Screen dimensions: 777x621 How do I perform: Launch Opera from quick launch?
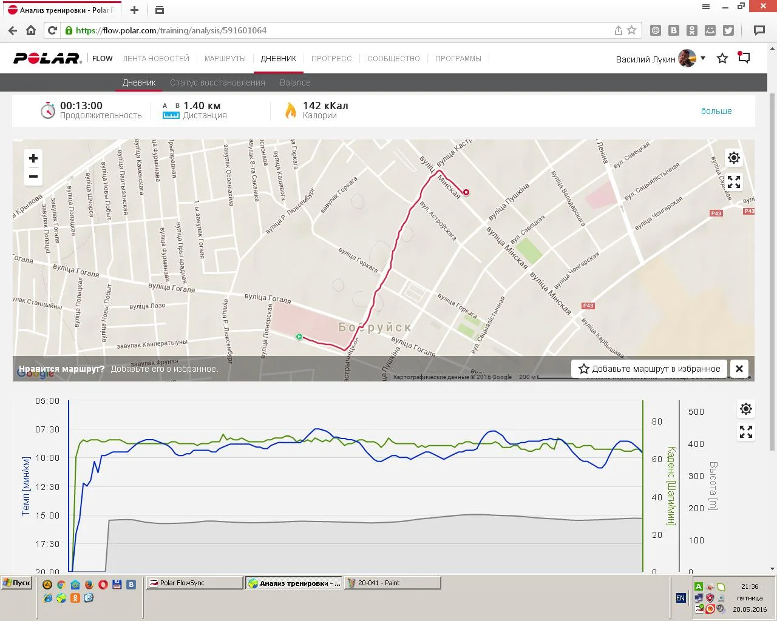point(103,585)
